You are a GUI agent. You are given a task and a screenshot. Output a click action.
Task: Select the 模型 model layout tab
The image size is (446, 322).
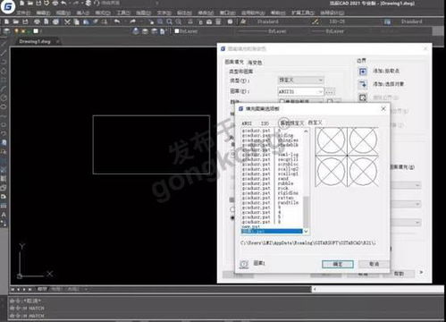(41, 289)
